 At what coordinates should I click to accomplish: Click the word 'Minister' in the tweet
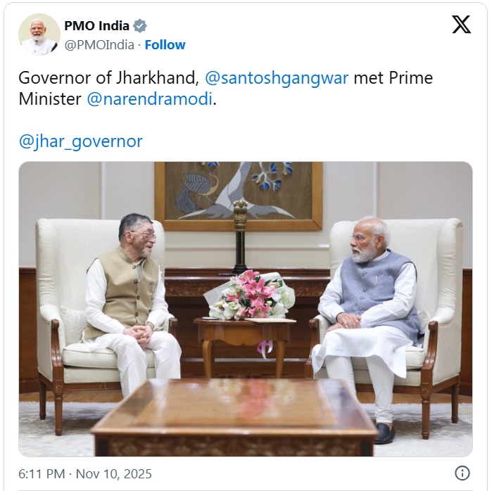click(x=50, y=98)
